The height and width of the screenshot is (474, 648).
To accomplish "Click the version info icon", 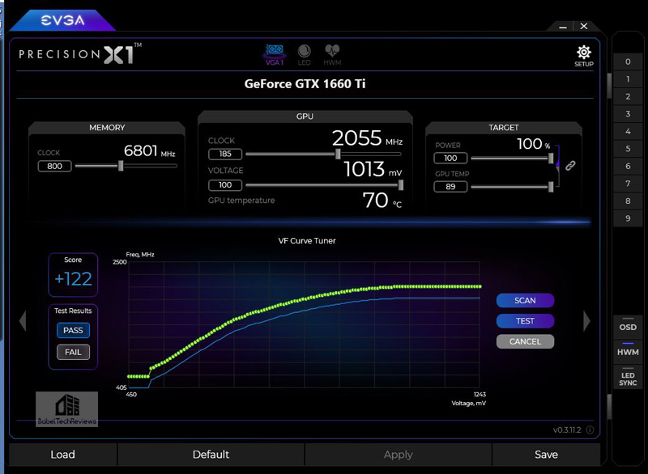I will click(590, 430).
